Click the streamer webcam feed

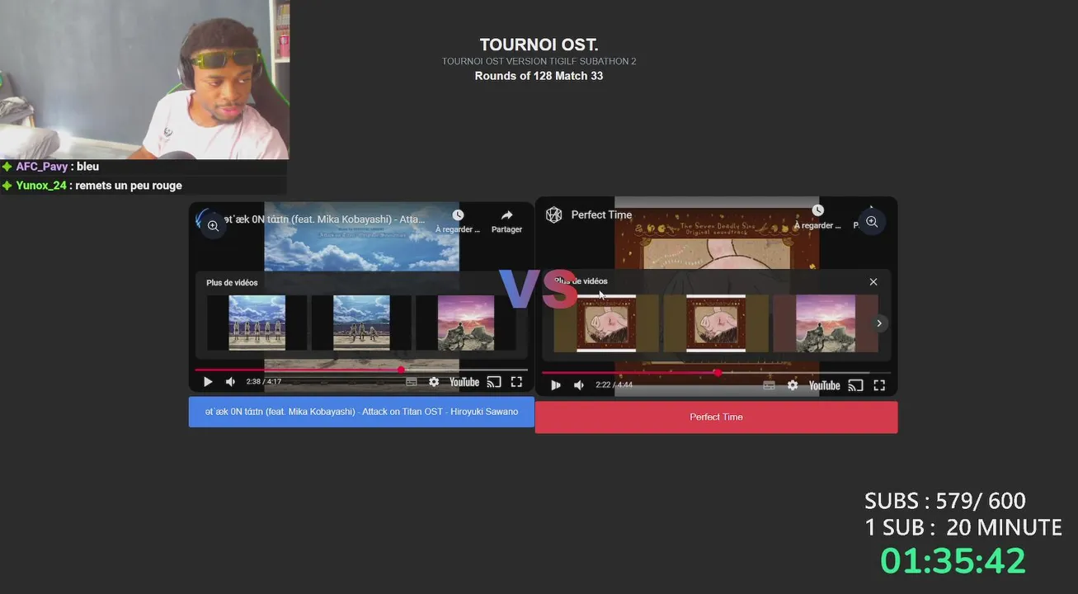click(144, 79)
